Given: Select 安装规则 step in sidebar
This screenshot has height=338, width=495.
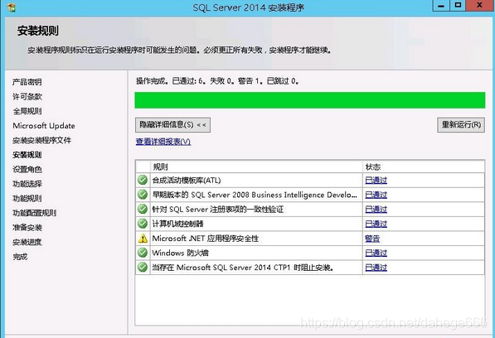Looking at the screenshot, I should click(x=27, y=155).
